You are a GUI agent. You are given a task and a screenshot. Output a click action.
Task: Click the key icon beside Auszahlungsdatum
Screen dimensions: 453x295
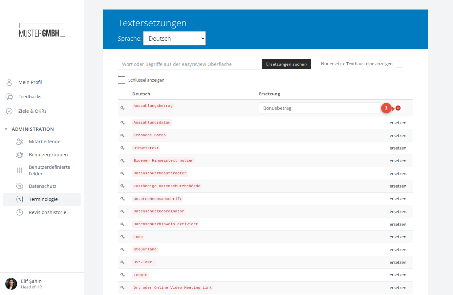pos(122,123)
